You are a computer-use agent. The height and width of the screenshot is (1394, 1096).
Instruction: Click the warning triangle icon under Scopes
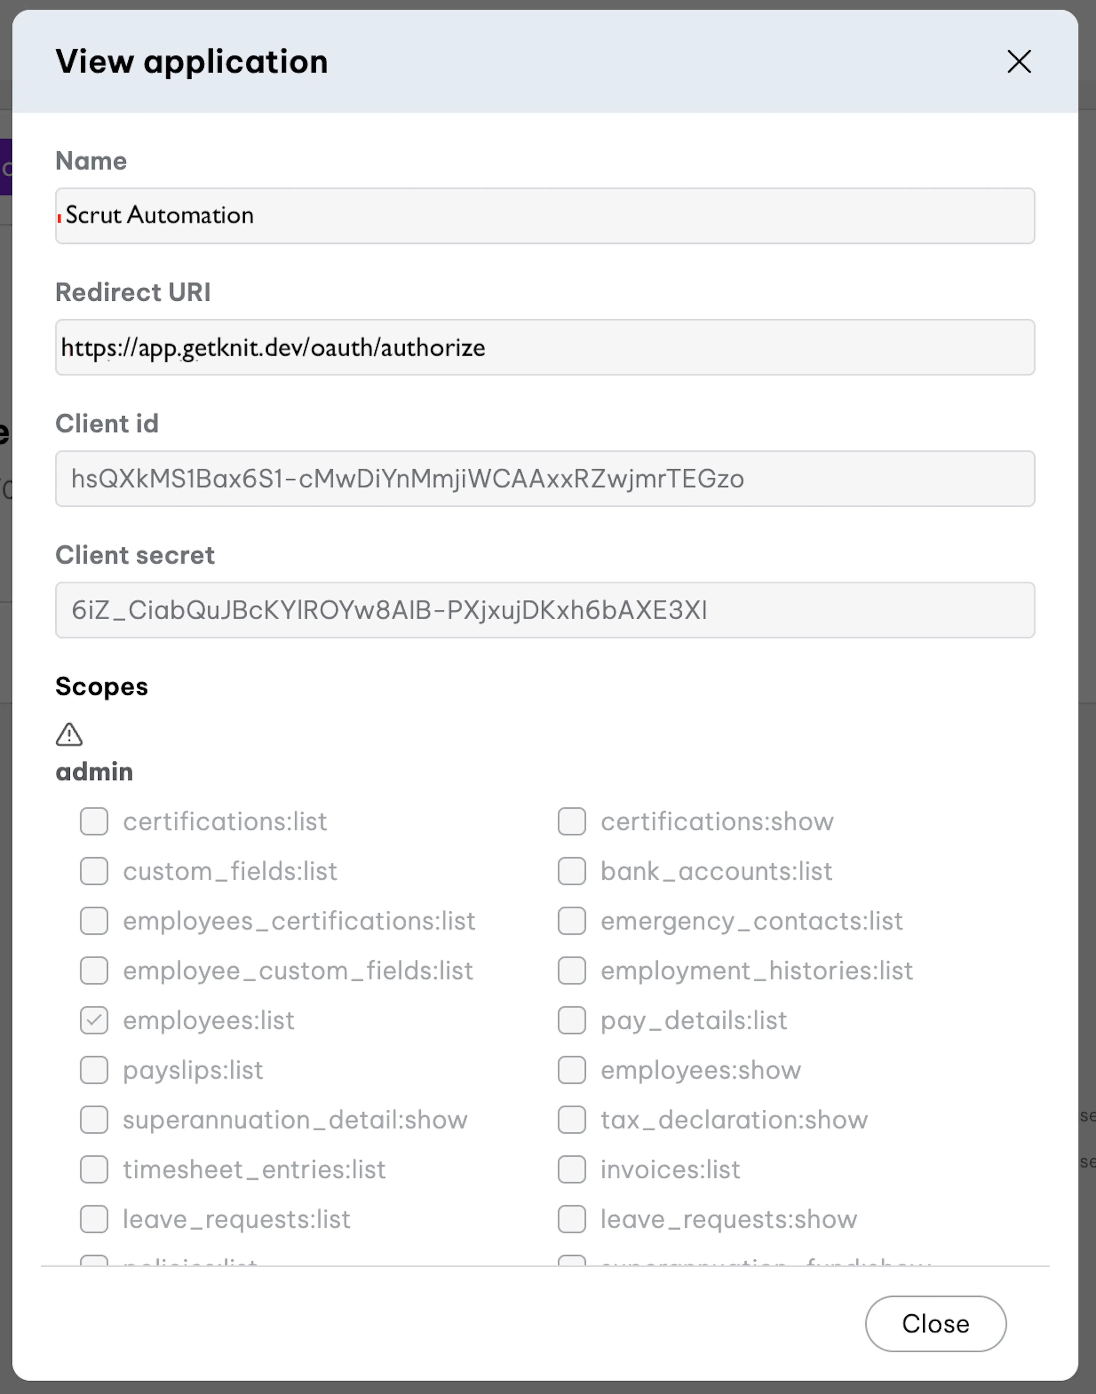point(69,735)
